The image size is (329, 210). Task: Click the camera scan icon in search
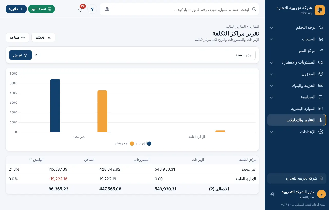click(x=107, y=9)
